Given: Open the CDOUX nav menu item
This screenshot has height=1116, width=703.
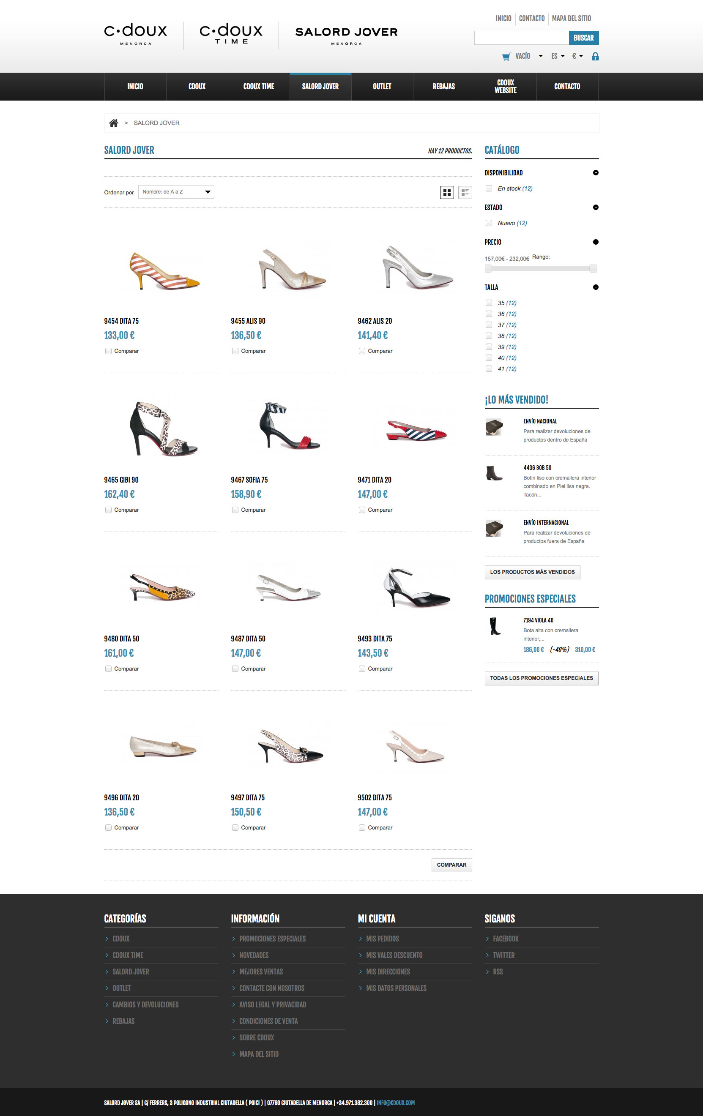Looking at the screenshot, I should (x=197, y=87).
